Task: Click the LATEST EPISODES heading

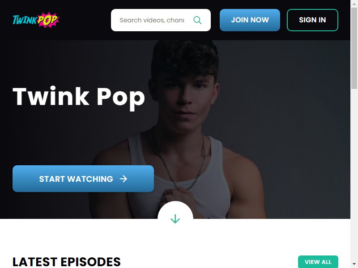Action: [x=66, y=262]
